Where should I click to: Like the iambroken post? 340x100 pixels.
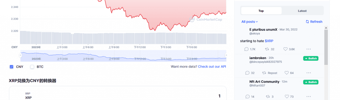click(x=288, y=73)
